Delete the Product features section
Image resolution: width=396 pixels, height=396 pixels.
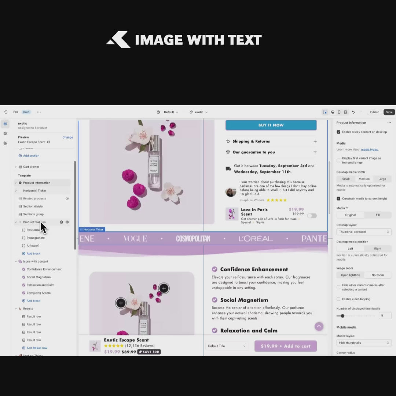[62, 222]
